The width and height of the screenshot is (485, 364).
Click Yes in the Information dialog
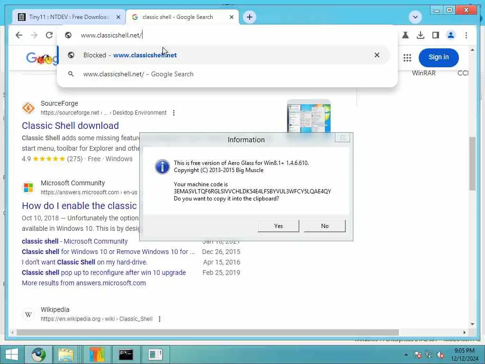pyautogui.click(x=278, y=226)
